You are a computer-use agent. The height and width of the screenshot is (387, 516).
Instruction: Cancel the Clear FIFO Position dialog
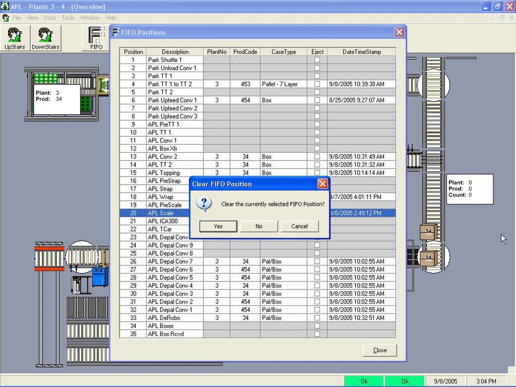[x=300, y=226]
